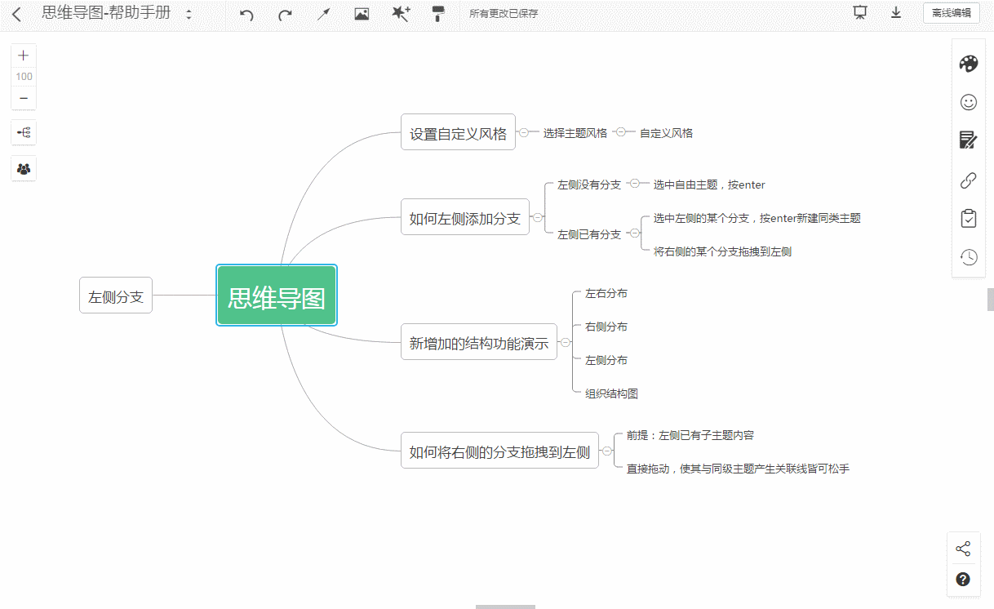
Task: Open the mind map structure switcher
Action: (x=23, y=132)
